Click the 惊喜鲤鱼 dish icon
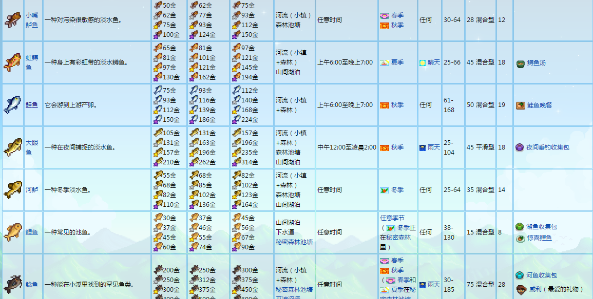This screenshot has width=593, height=299. [x=520, y=238]
